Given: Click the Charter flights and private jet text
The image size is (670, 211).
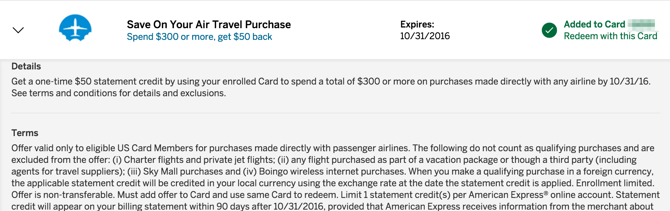Looking at the screenshot, I should click(x=193, y=160).
